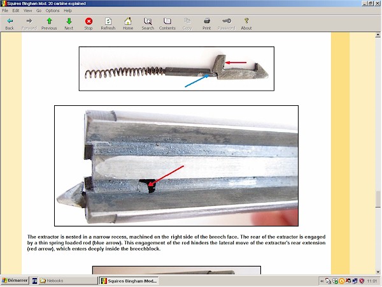Open the About dialog
The width and height of the screenshot is (382, 287).
tap(246, 24)
